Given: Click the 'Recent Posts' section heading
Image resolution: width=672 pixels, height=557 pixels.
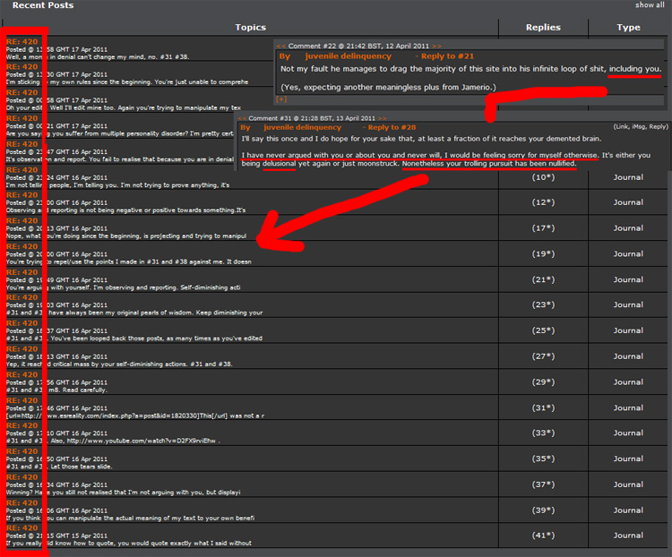Looking at the screenshot, I should point(43,5).
